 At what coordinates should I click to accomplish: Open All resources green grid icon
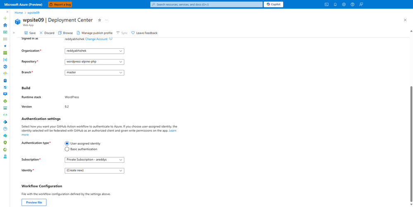tap(5, 53)
